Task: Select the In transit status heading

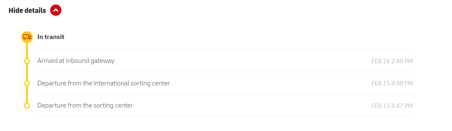Action: 51,37
